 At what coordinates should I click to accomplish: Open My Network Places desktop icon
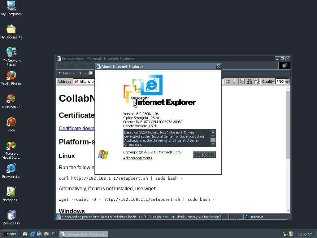(x=11, y=57)
